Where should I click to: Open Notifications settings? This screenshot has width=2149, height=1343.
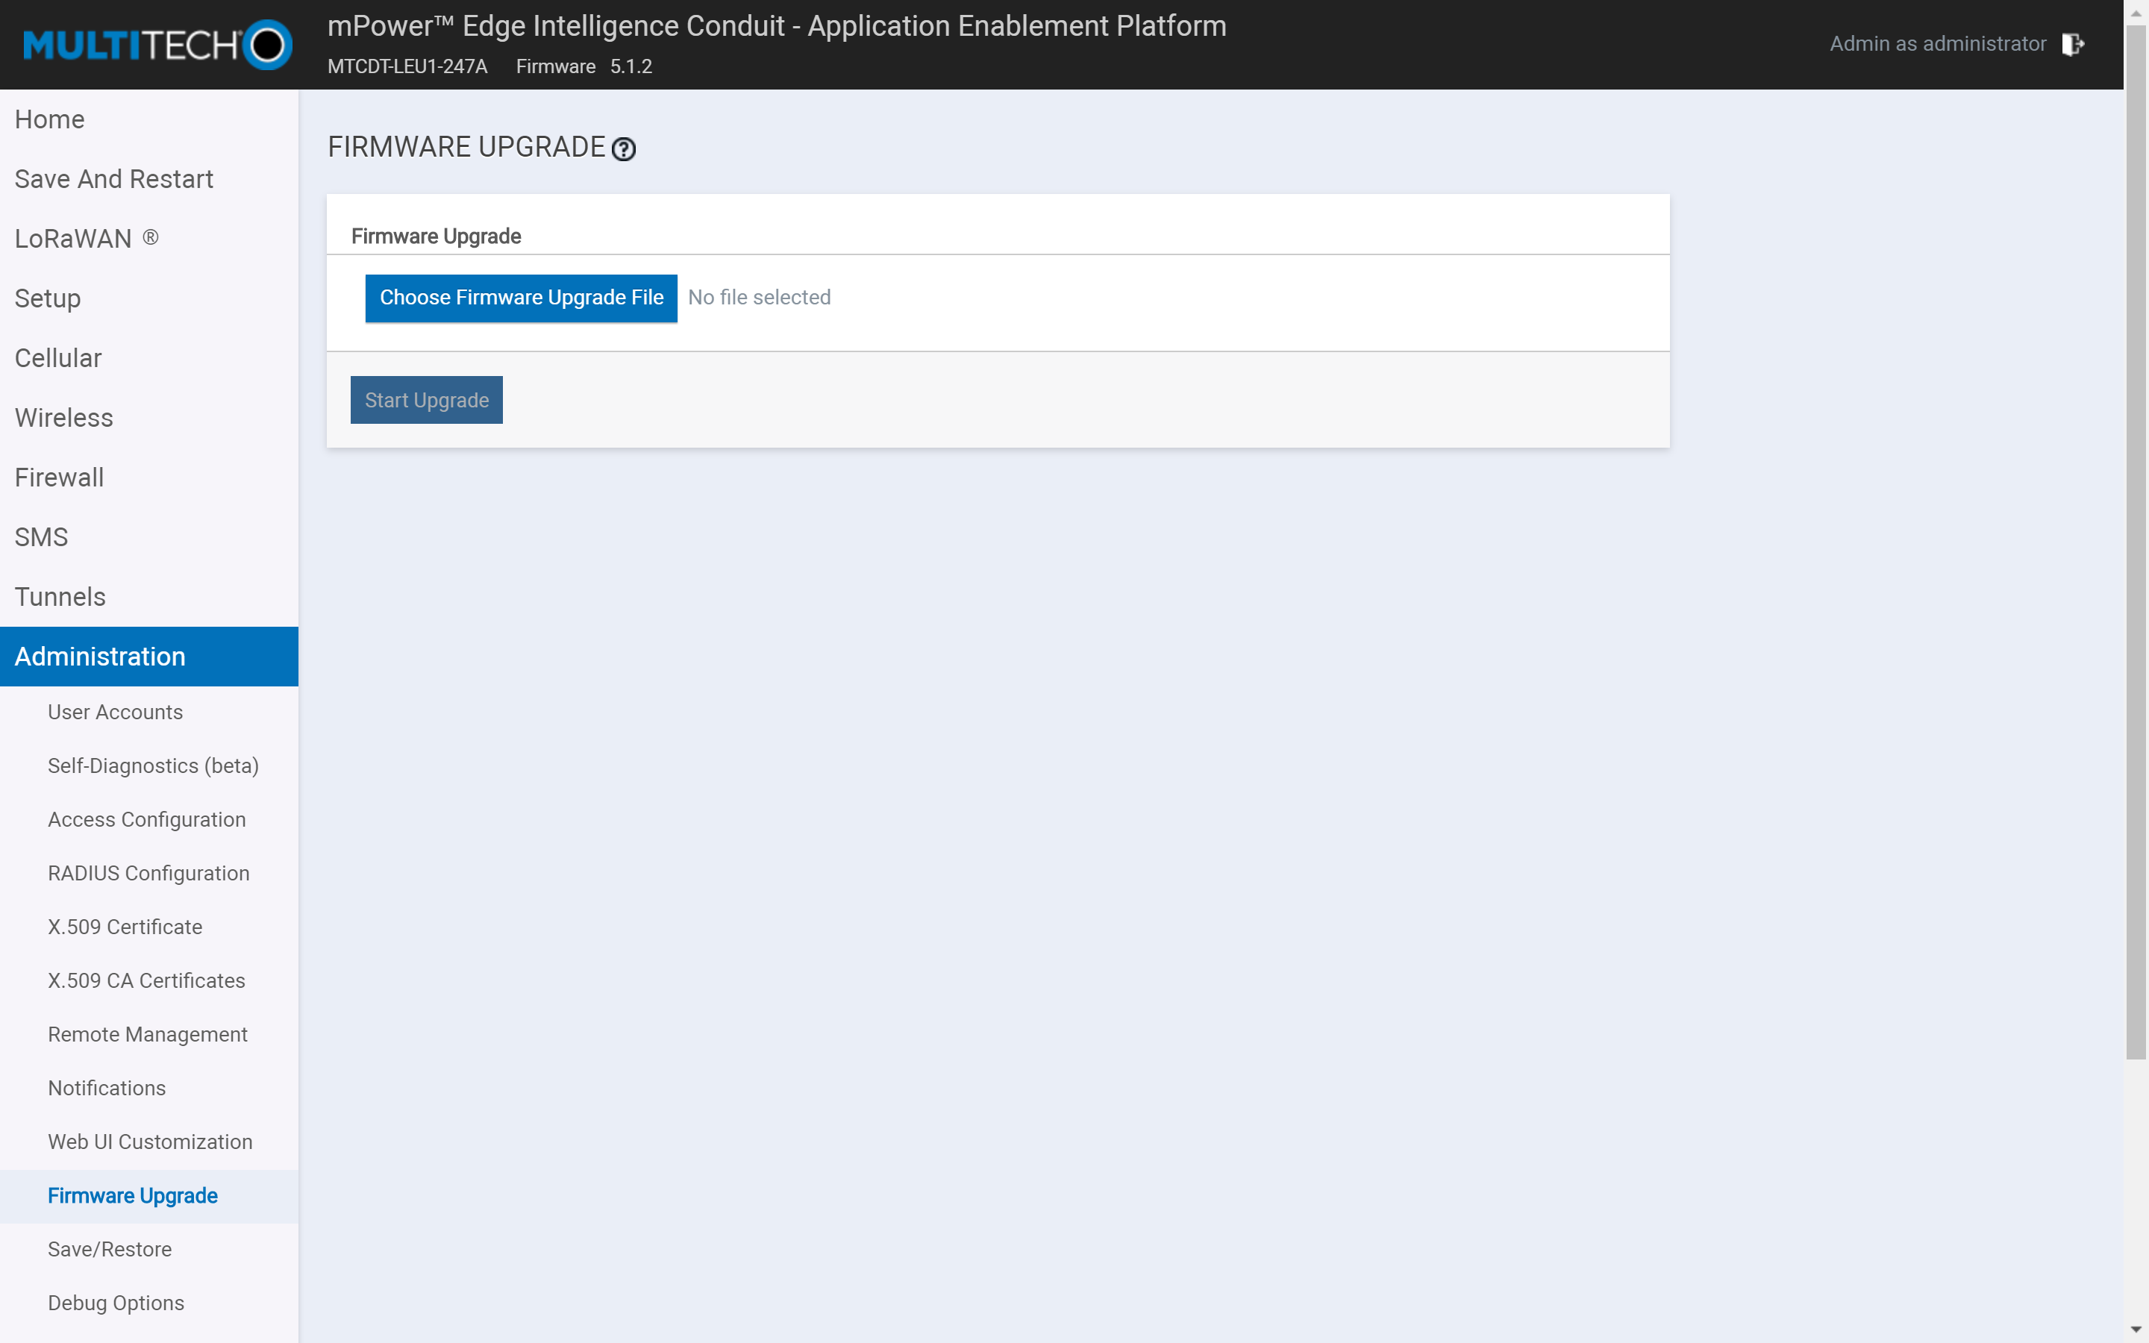(107, 1087)
